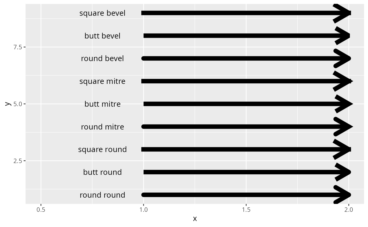368x227 pixels.
Task: Select the 'round bevel' label
Action: click(x=102, y=58)
